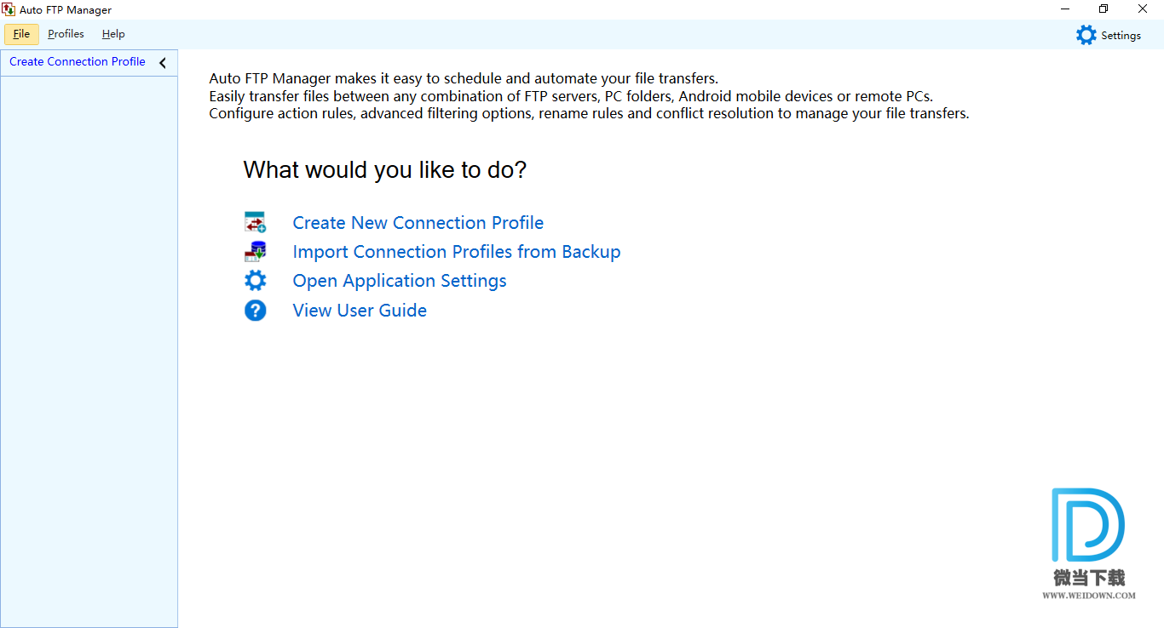
Task: Open Import Connection Profiles from Backup
Action: (x=457, y=252)
